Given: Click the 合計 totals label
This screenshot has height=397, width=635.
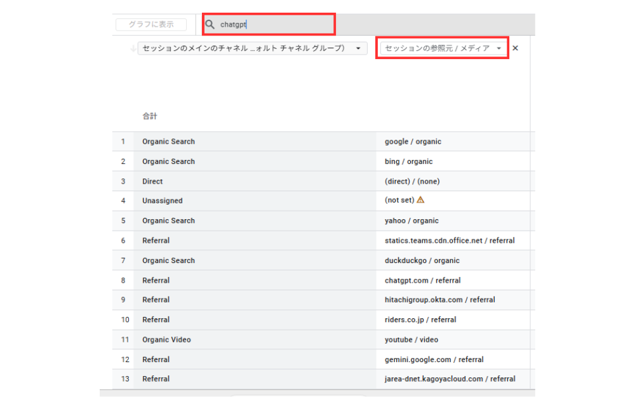Looking at the screenshot, I should [150, 116].
